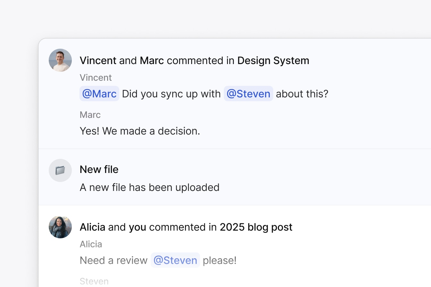Viewport: 431px width, 287px height.
Task: Click Marc's name above his reply
Action: tap(90, 114)
